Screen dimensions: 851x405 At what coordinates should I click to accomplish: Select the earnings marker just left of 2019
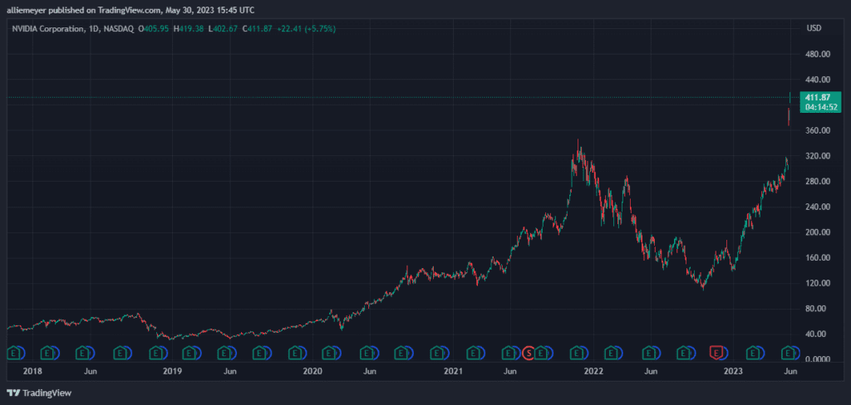pos(156,354)
